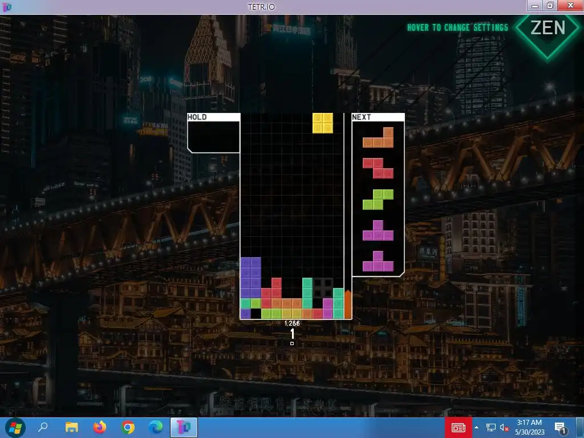Click the red news widget tray icon

(459, 428)
